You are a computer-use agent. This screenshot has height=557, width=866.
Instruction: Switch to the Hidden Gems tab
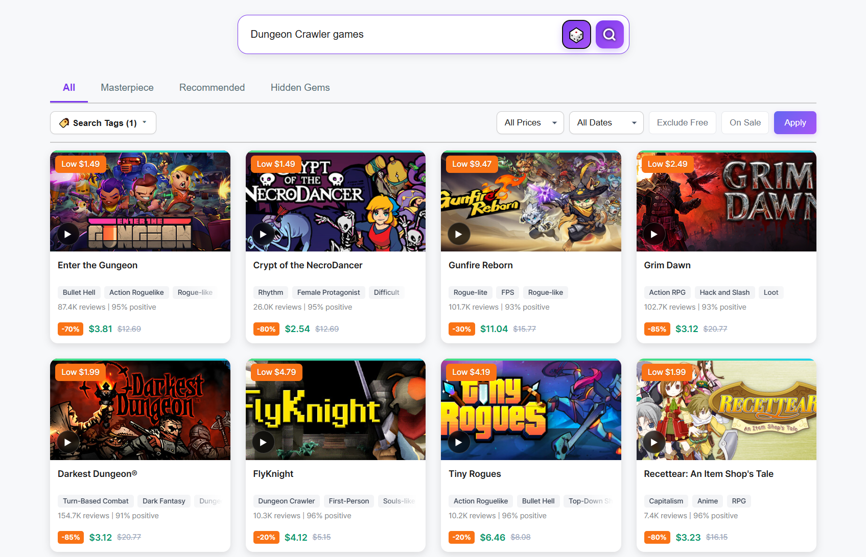click(x=300, y=87)
